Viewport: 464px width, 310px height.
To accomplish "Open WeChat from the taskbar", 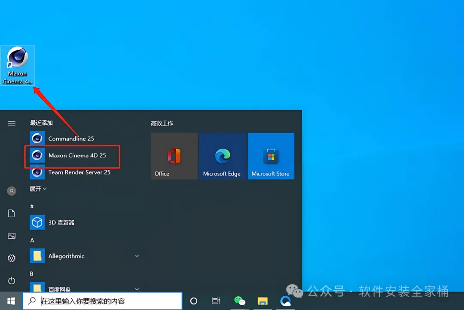I will (239, 301).
